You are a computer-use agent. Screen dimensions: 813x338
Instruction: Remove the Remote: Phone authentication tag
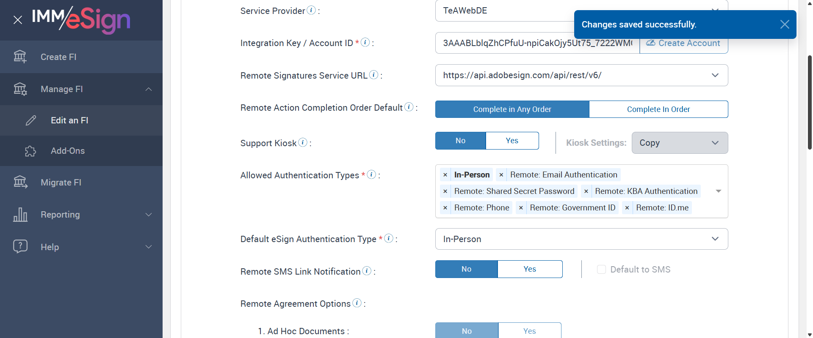coord(445,208)
